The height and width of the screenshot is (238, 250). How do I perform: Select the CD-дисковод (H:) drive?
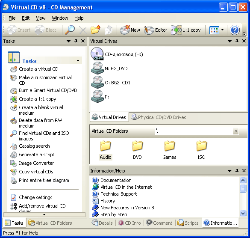pos(117,54)
